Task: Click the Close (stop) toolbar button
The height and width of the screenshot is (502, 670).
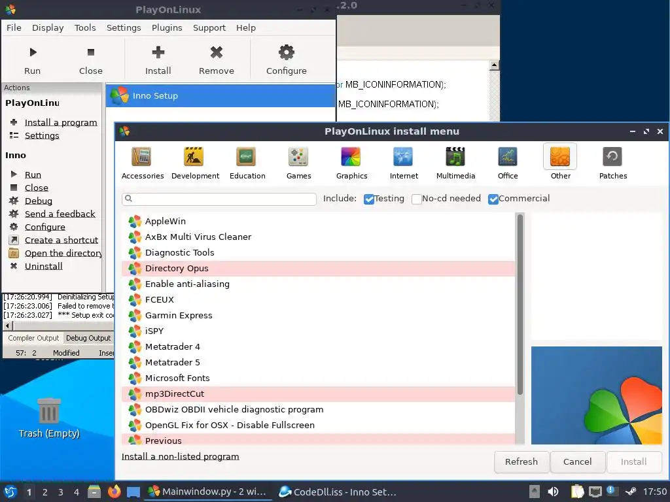Action: [90, 60]
